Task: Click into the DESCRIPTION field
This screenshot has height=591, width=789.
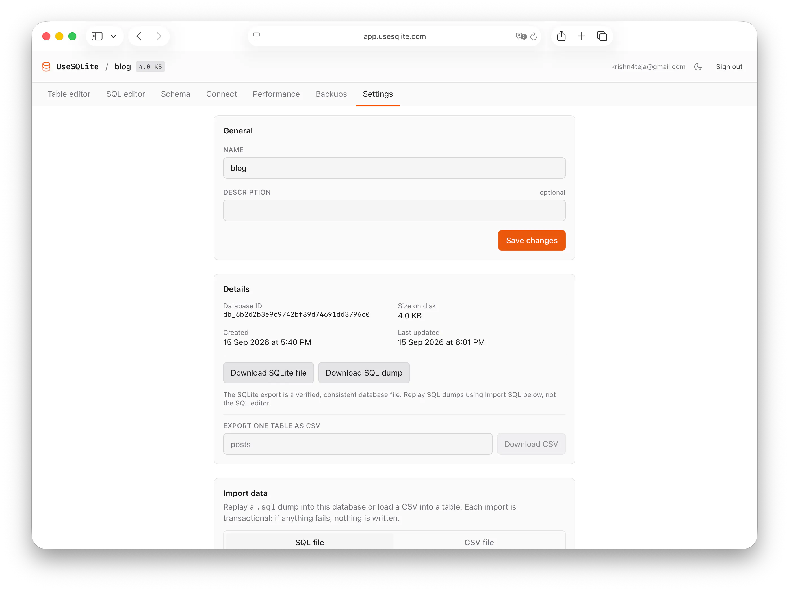Action: pos(394,210)
